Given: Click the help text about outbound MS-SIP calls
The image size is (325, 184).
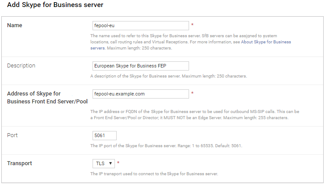Looking at the screenshot, I should 195,114.
